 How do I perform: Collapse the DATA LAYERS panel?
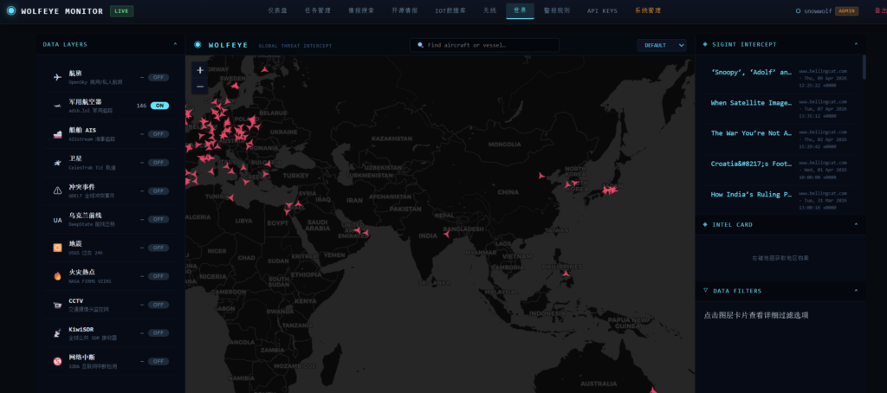[175, 44]
